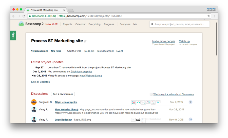Click See all updates
The image size is (228, 138).
tap(41, 82)
